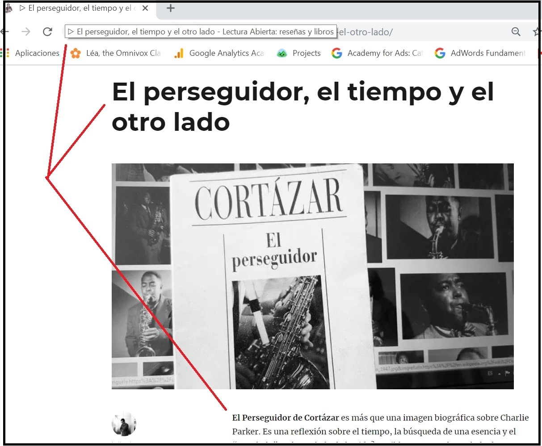Open the Aplicaciones bookmark
The height and width of the screenshot is (446, 542).
(37, 53)
